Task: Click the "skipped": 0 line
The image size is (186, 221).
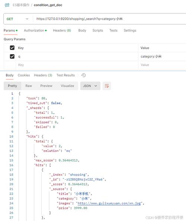Action: [46, 122]
